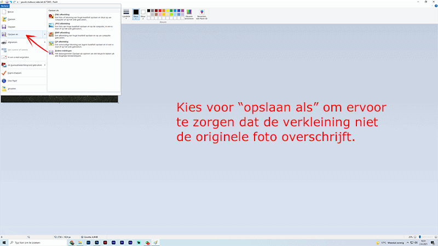
Task: Expand the bureaubladachtergrond submenu arrow
Action: (45, 65)
